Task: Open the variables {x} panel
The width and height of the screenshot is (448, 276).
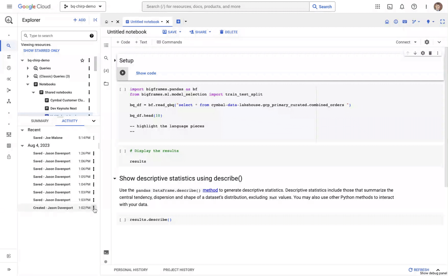Action: pyautogui.click(x=106, y=71)
